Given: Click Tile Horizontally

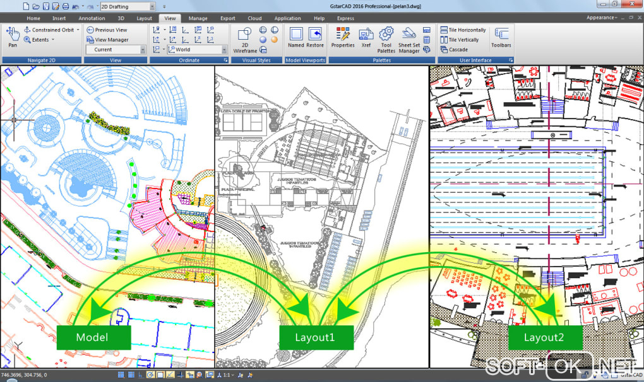Looking at the screenshot, I should tap(463, 30).
